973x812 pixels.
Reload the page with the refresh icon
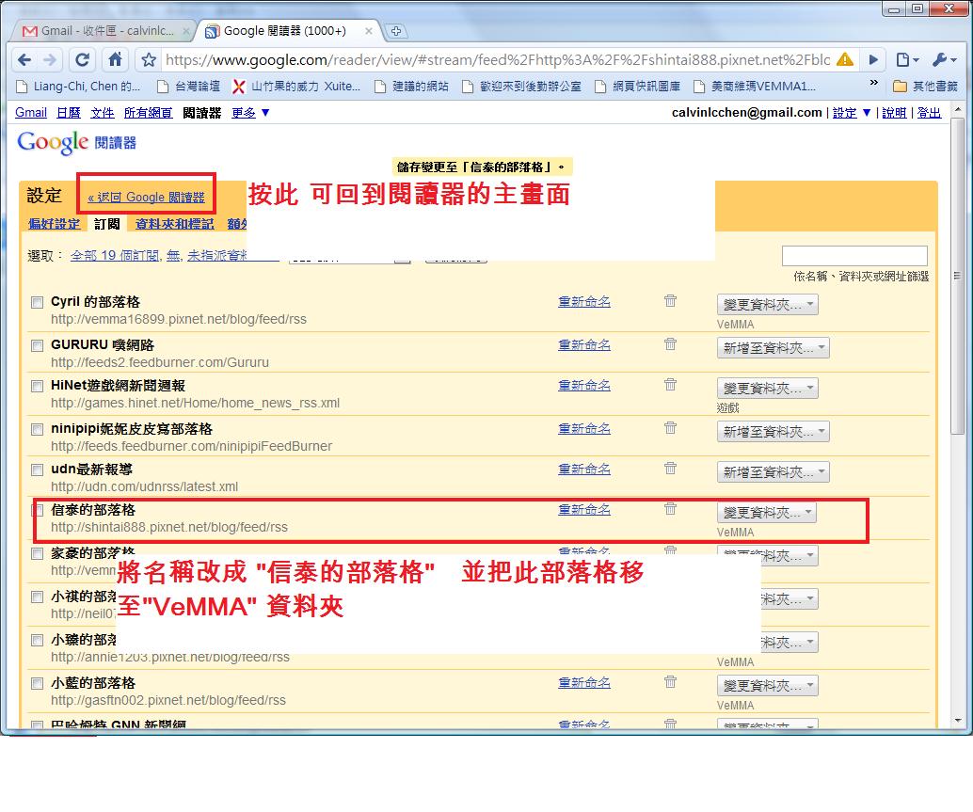(x=82, y=60)
